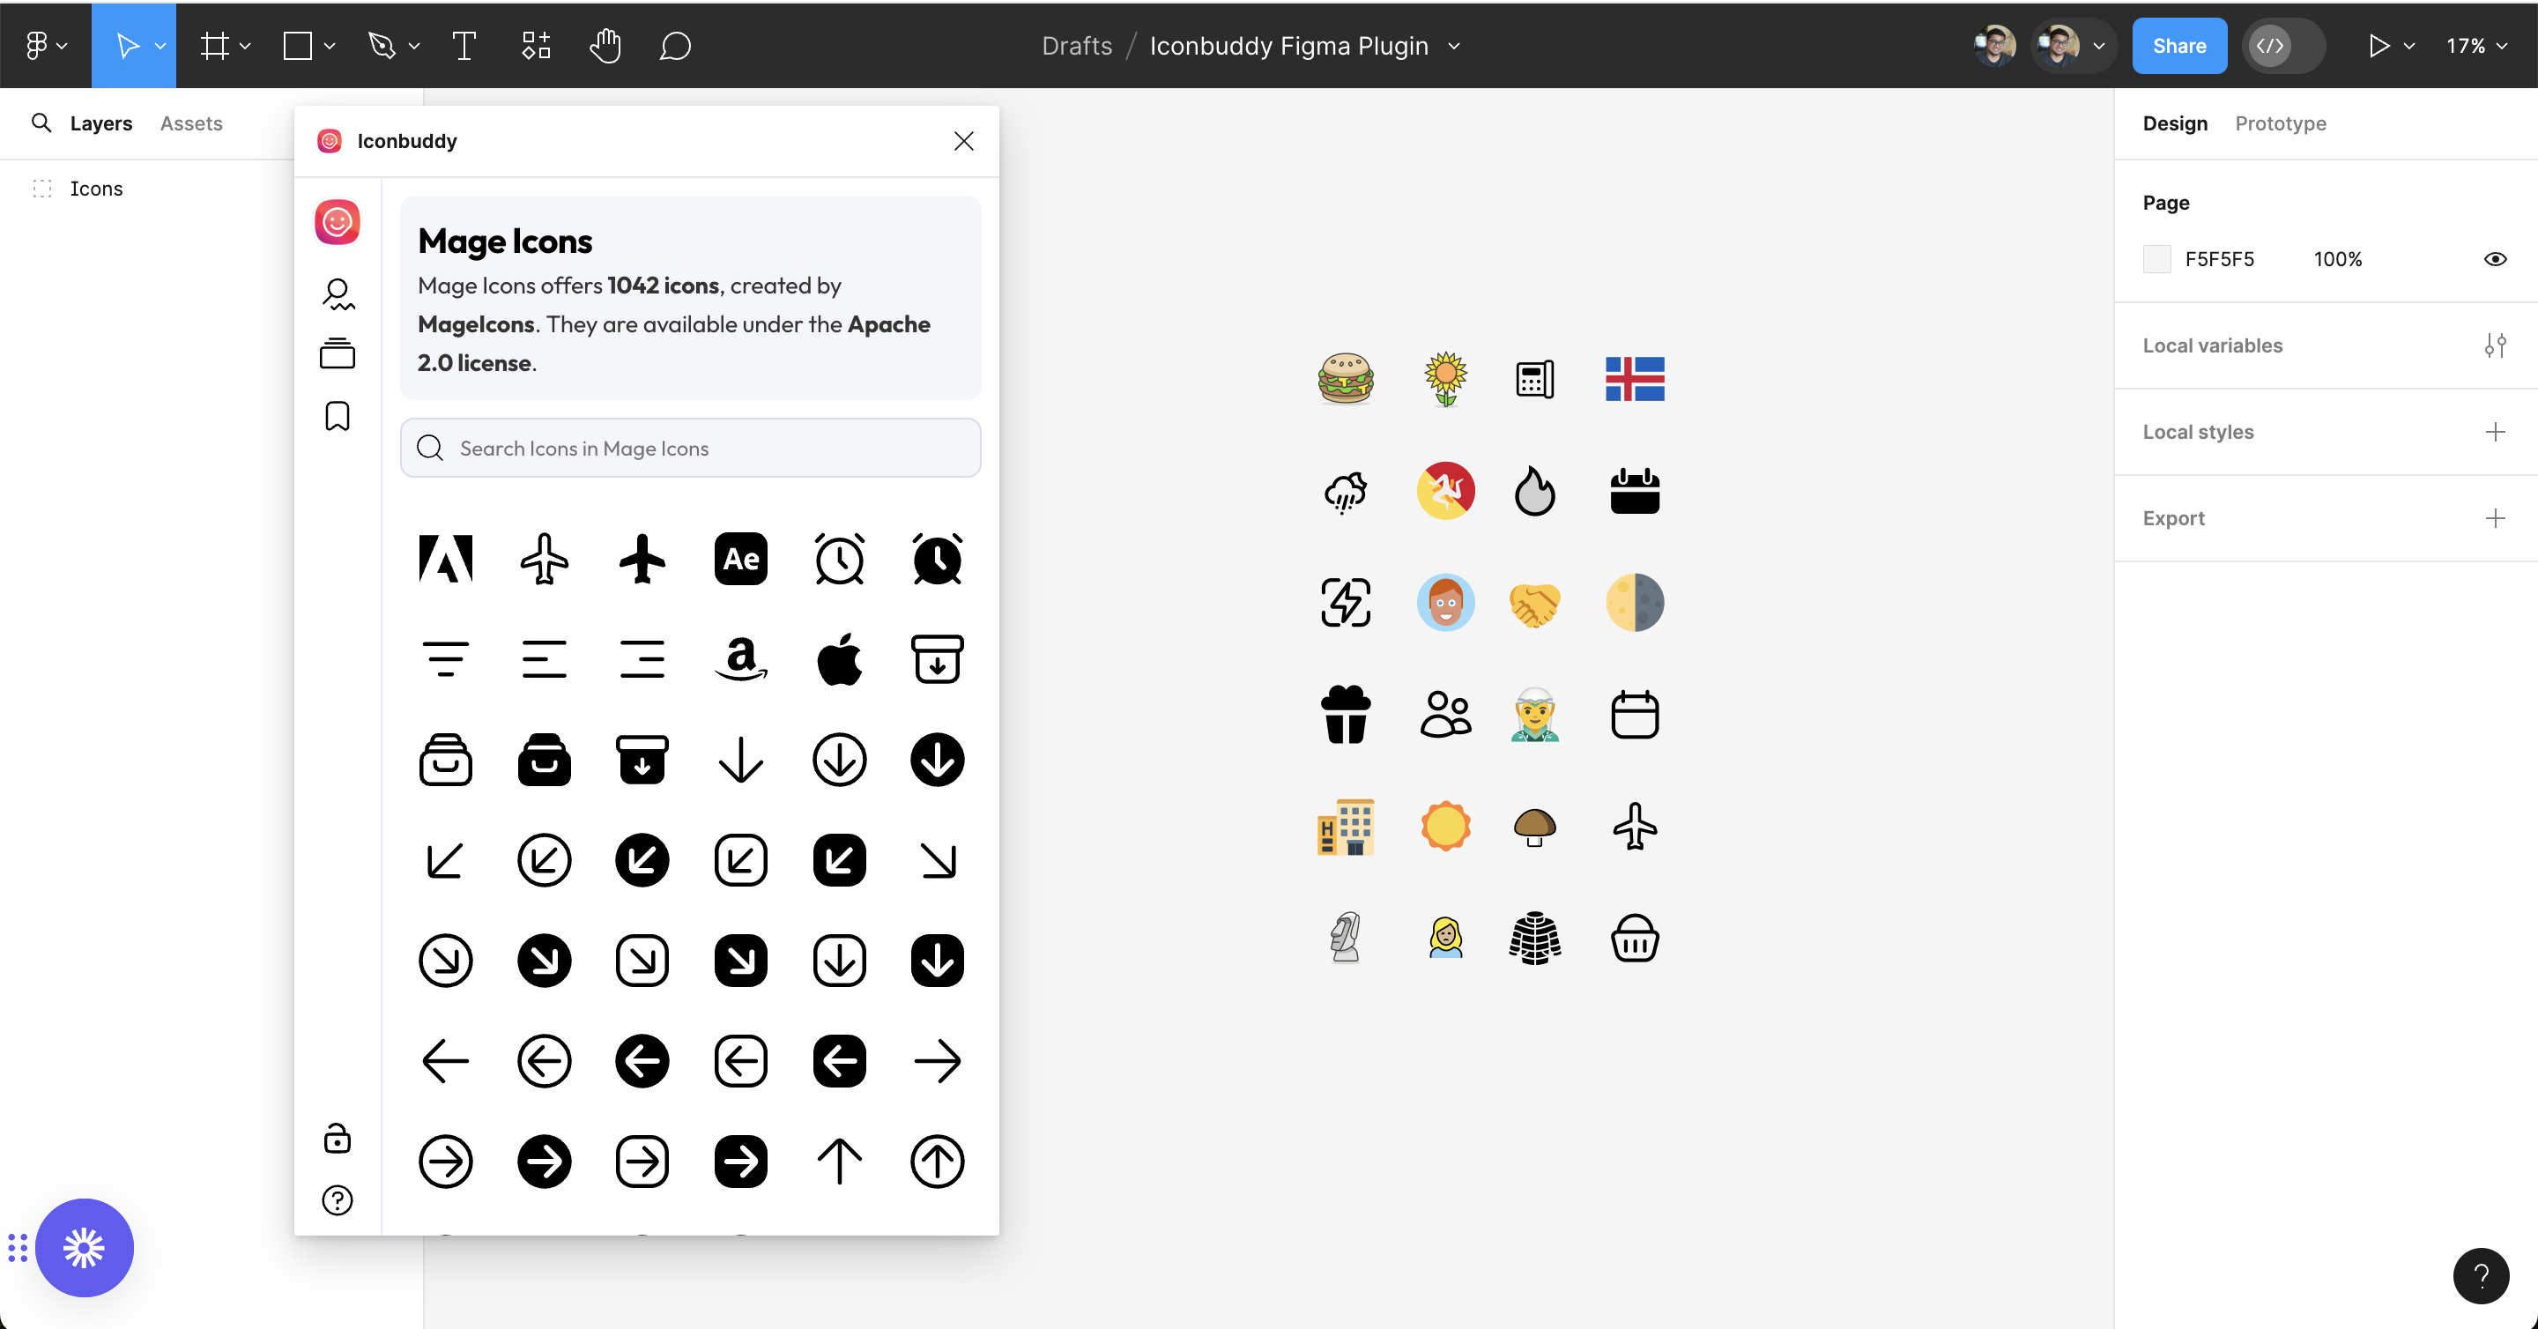Insert the filter align-center lines icon
The width and height of the screenshot is (2538, 1329).
coord(445,659)
